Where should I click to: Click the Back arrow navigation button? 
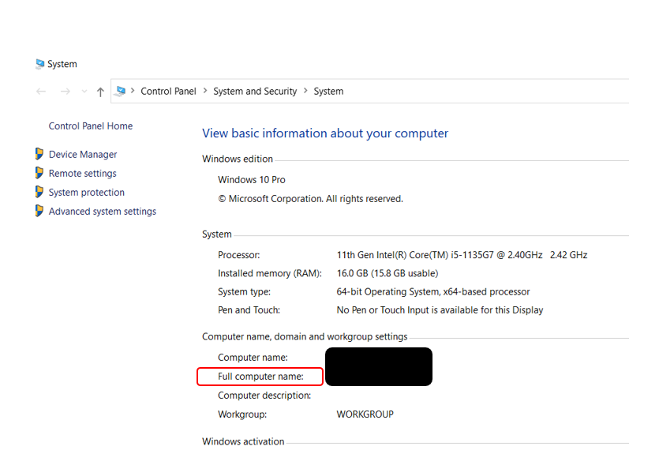pyautogui.click(x=41, y=92)
